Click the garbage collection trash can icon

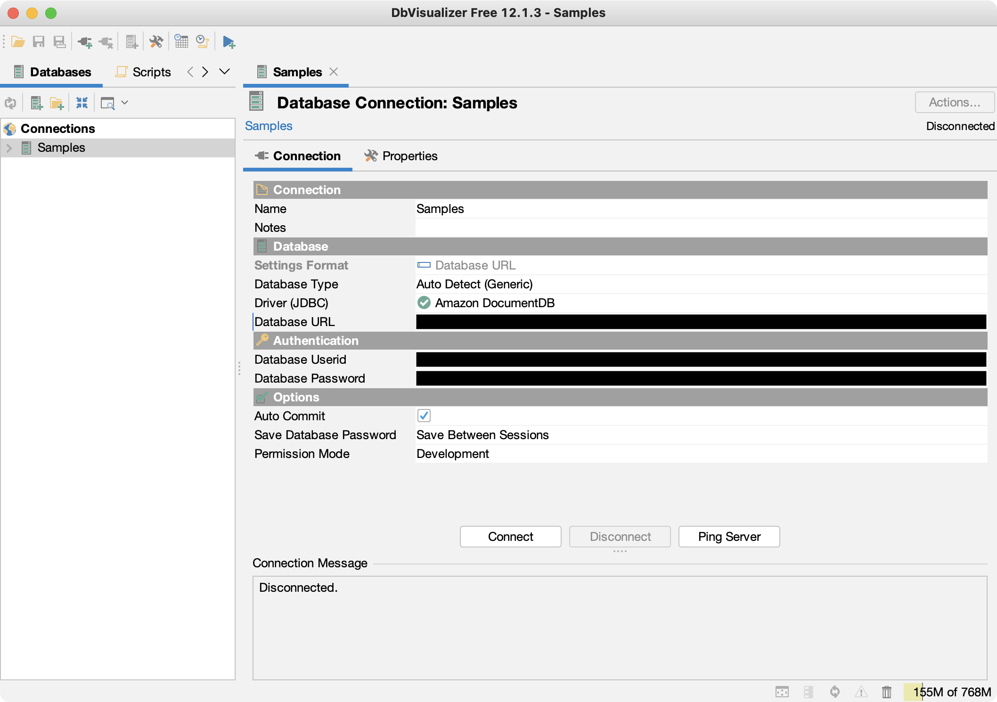tap(887, 692)
